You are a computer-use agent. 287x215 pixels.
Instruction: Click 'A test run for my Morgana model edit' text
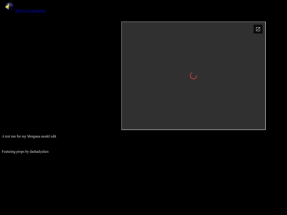[x=29, y=136]
